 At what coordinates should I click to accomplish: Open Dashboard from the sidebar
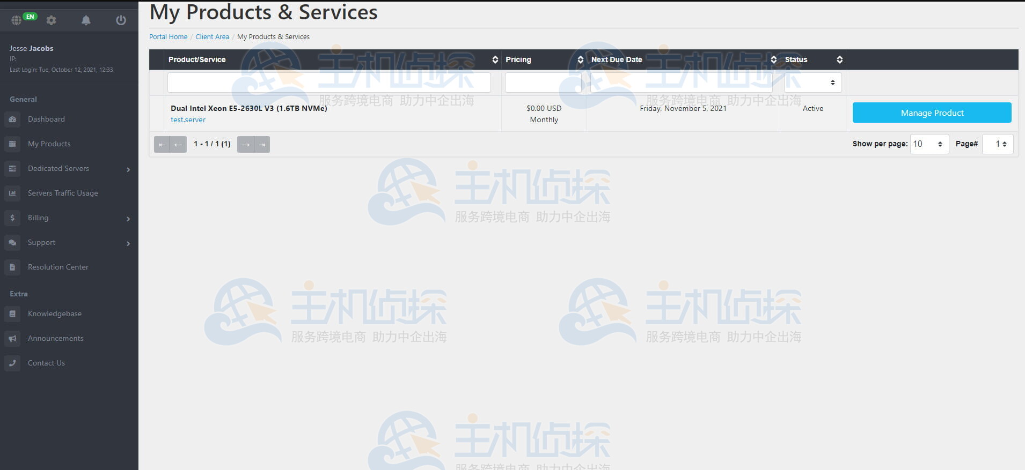(46, 119)
